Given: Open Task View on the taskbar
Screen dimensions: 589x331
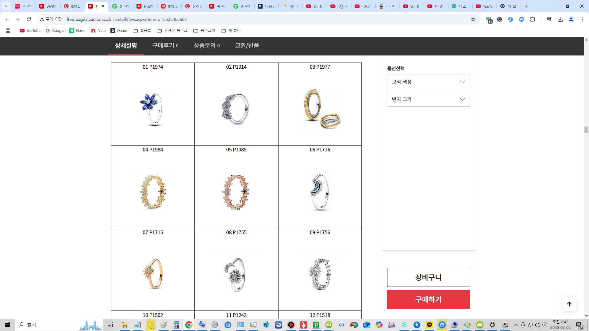Looking at the screenshot, I should pyautogui.click(x=110, y=325).
